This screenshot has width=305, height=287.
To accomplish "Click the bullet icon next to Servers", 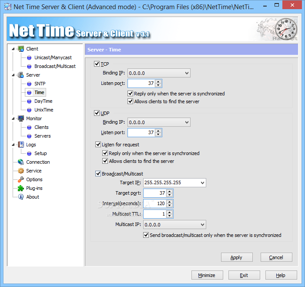I will coord(29,136).
